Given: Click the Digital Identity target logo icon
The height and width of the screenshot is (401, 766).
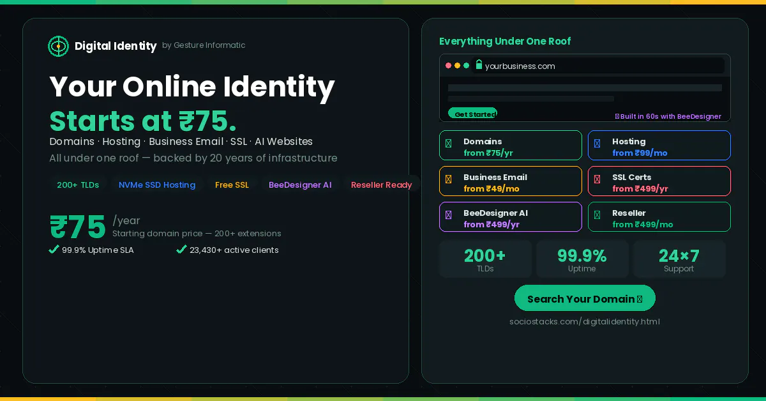Looking at the screenshot, I should (x=58, y=46).
